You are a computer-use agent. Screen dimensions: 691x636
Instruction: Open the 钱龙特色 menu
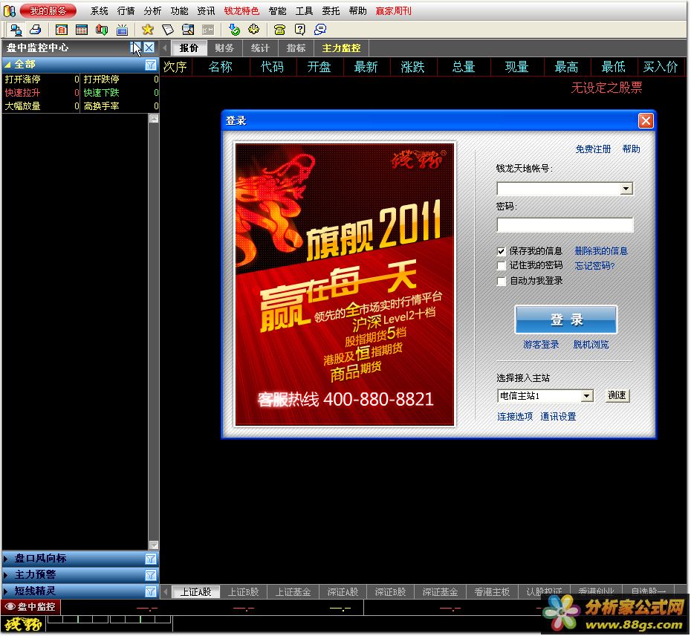pos(241,11)
